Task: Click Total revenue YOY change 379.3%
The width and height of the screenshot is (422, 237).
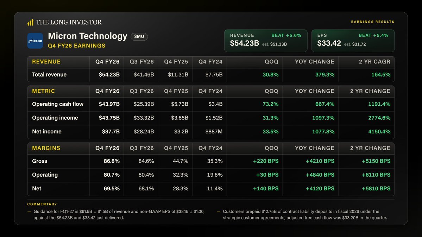Action: click(x=325, y=75)
